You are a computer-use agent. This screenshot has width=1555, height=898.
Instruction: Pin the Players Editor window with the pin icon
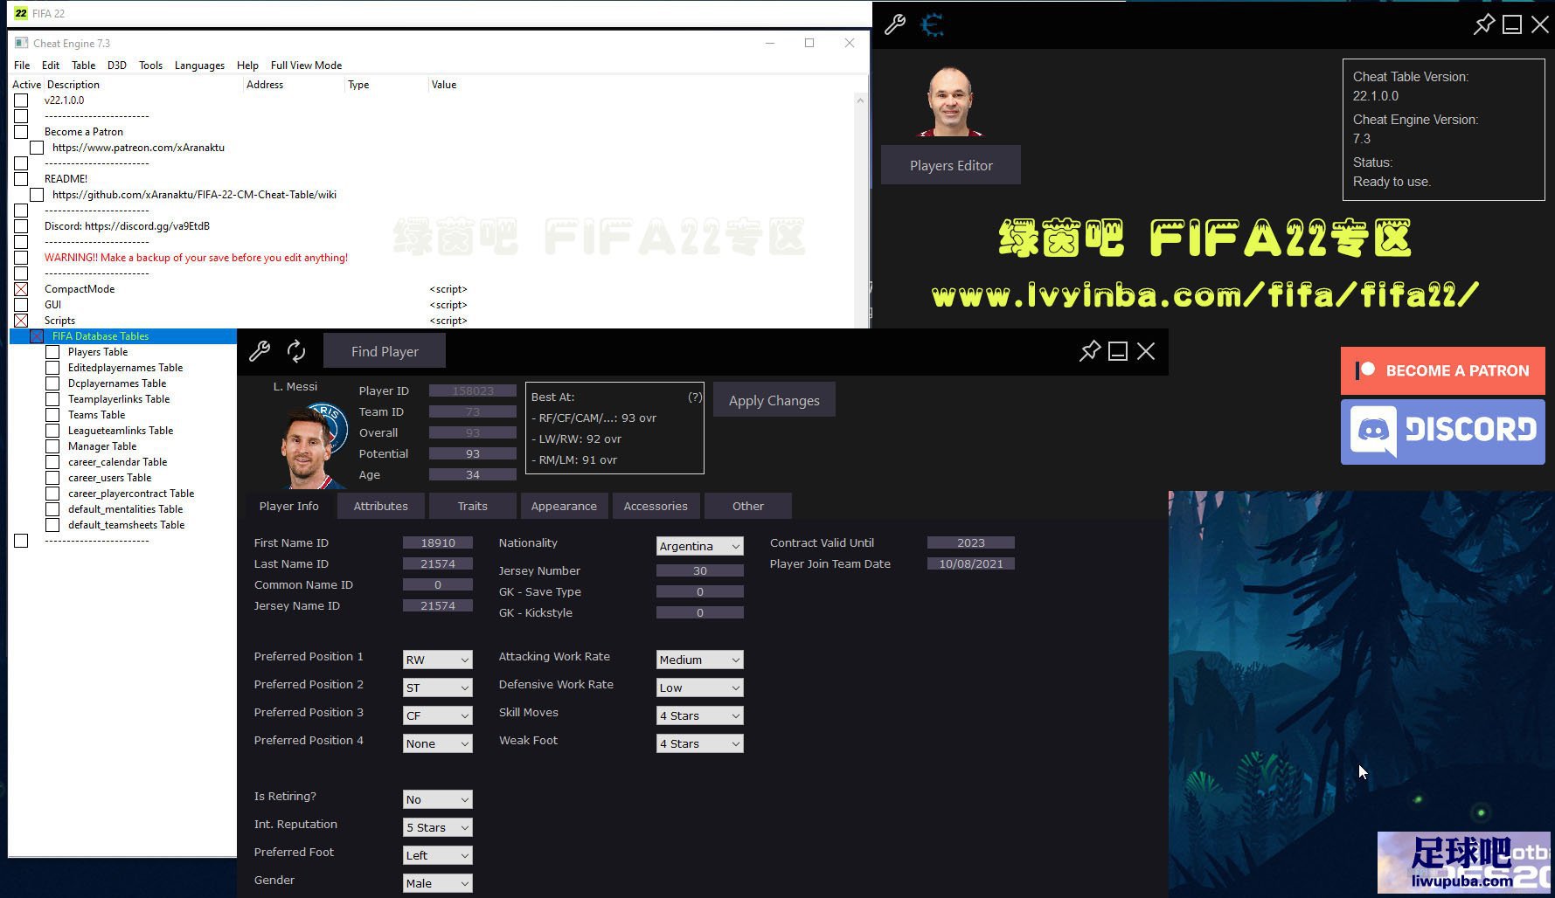1089,351
